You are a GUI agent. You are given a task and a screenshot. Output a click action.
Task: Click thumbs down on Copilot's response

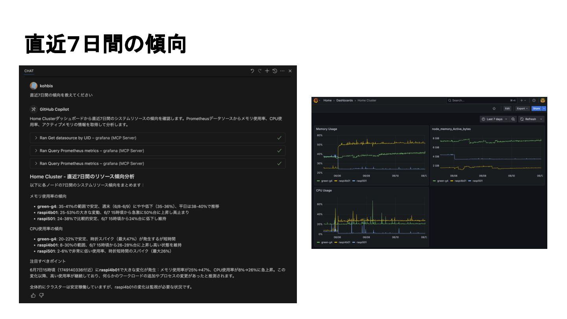tap(41, 295)
